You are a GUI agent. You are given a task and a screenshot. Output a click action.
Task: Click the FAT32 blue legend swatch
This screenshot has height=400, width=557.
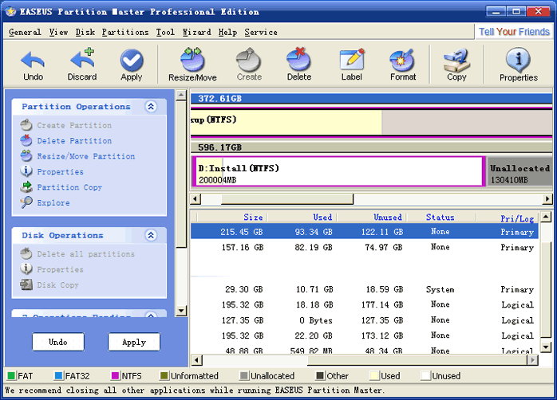click(x=58, y=375)
